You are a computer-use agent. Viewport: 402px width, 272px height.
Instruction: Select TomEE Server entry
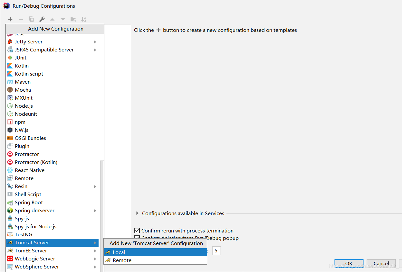(x=52, y=251)
